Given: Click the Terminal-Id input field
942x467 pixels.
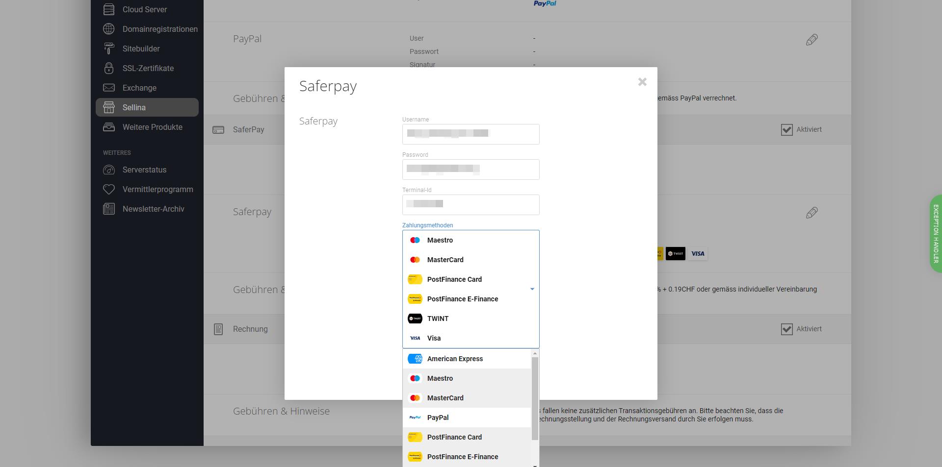Looking at the screenshot, I should click(x=471, y=205).
